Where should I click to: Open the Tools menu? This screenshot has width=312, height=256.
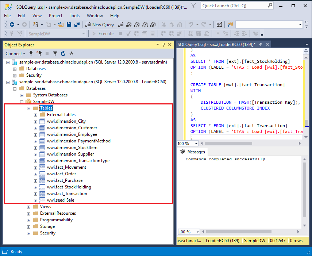pos(74,16)
